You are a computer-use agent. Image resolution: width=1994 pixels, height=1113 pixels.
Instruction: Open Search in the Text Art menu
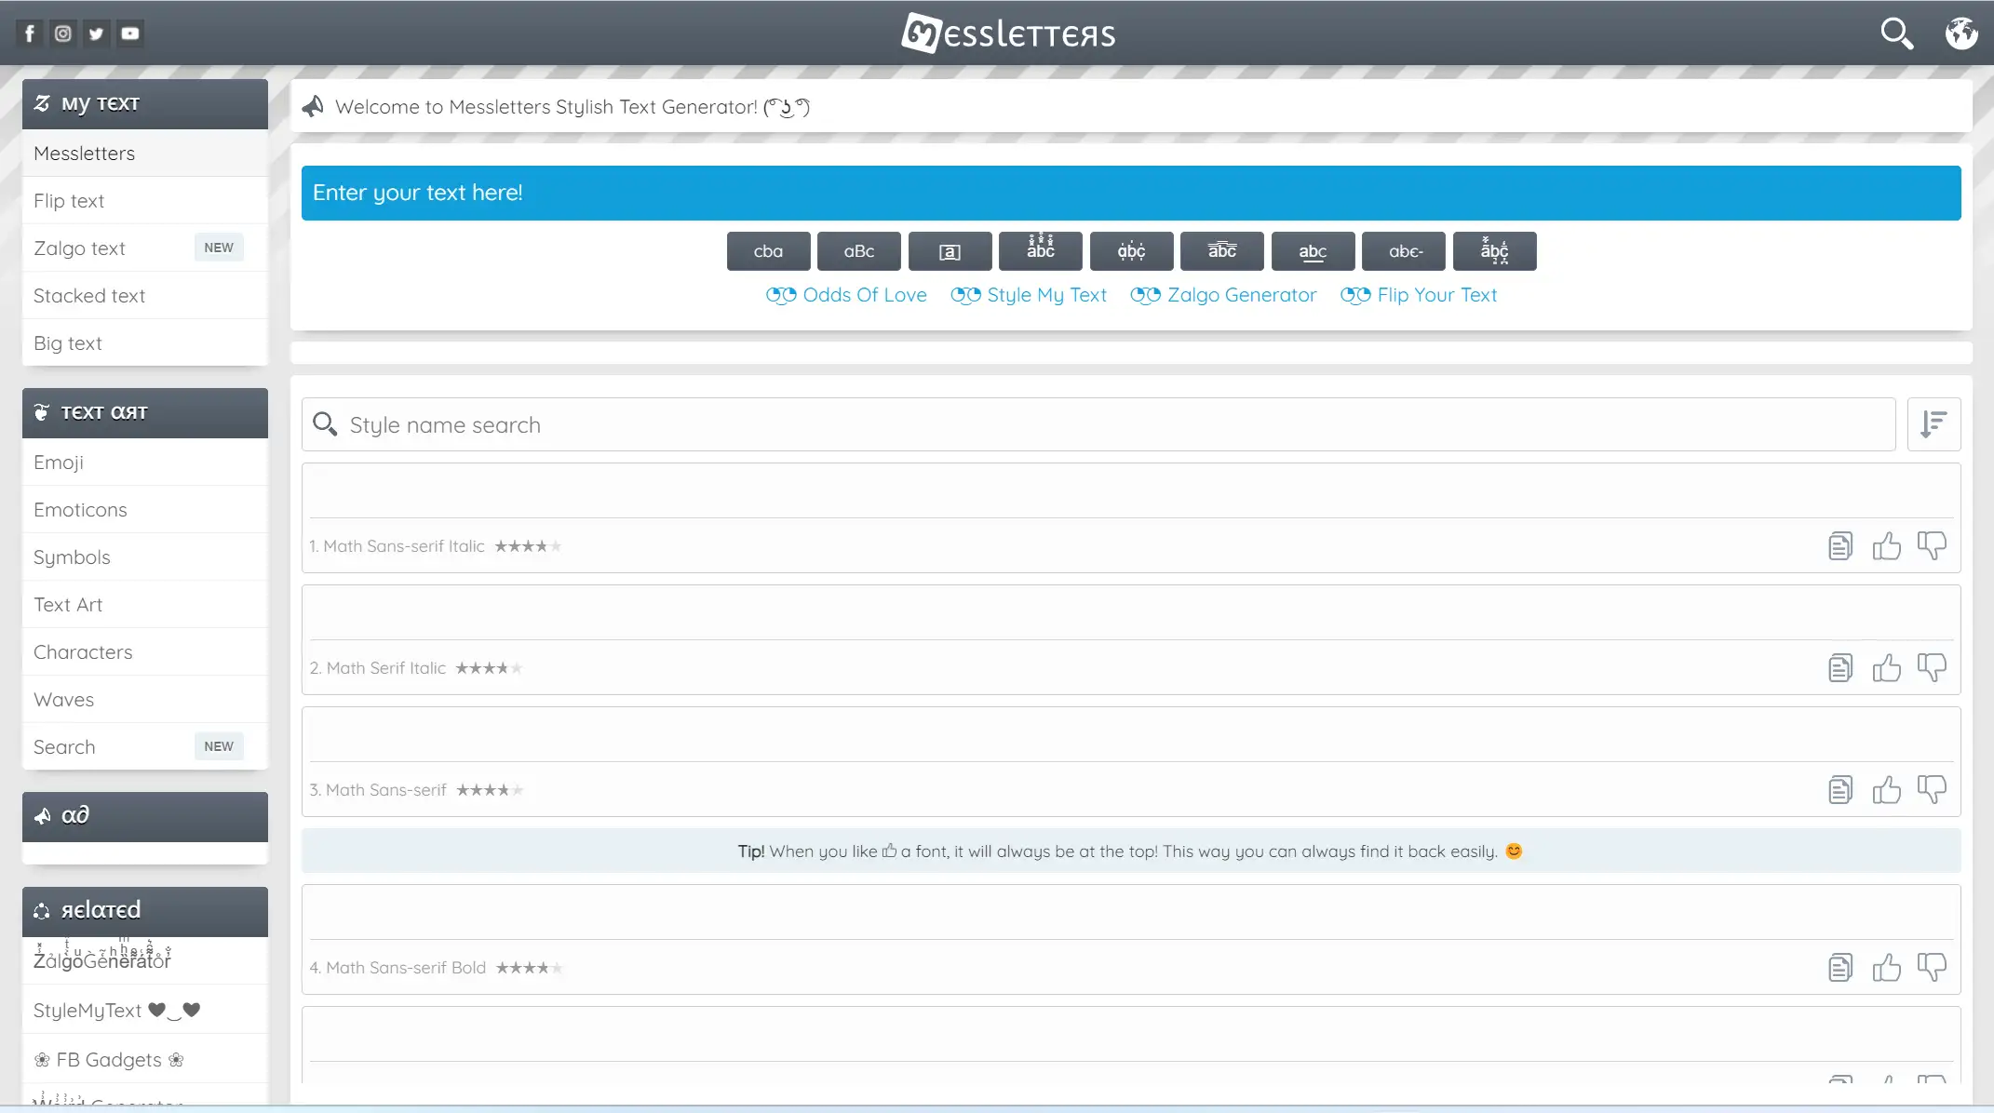click(145, 747)
